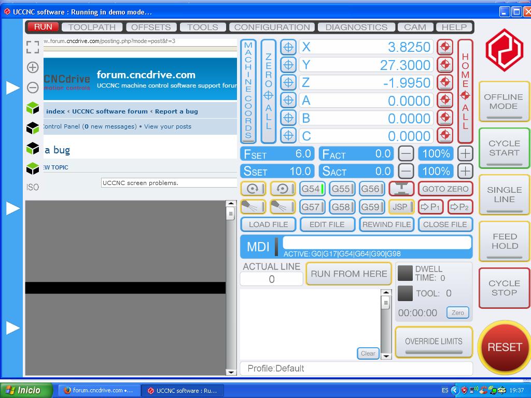Hit the red RESET button
This screenshot has height=398, width=531.
pyautogui.click(x=504, y=347)
